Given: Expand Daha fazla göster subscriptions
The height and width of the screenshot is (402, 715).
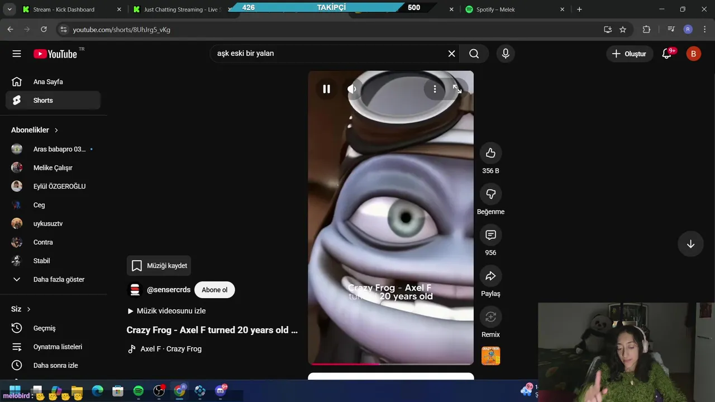Looking at the screenshot, I should 53,279.
